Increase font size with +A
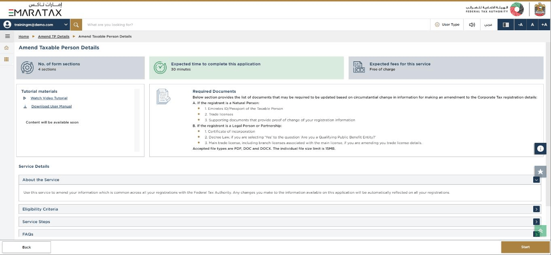This screenshot has height=255, width=551. tap(544, 25)
